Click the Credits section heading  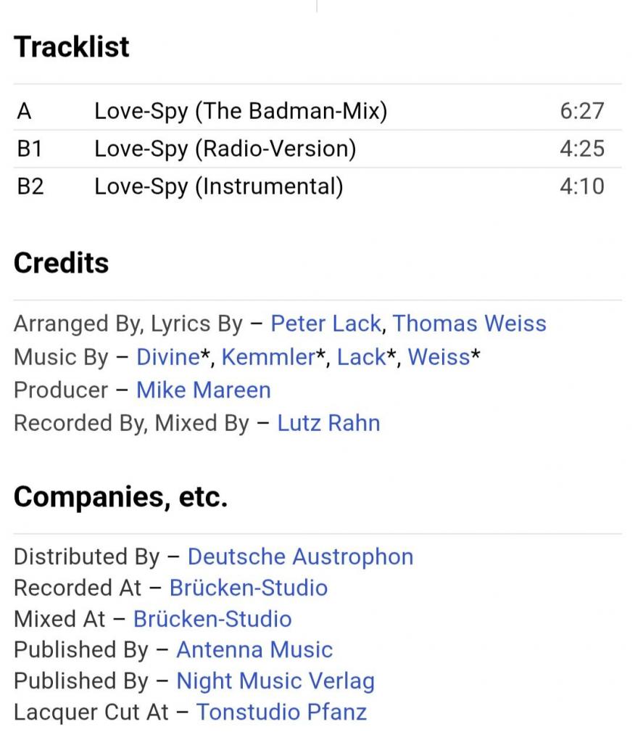click(61, 263)
